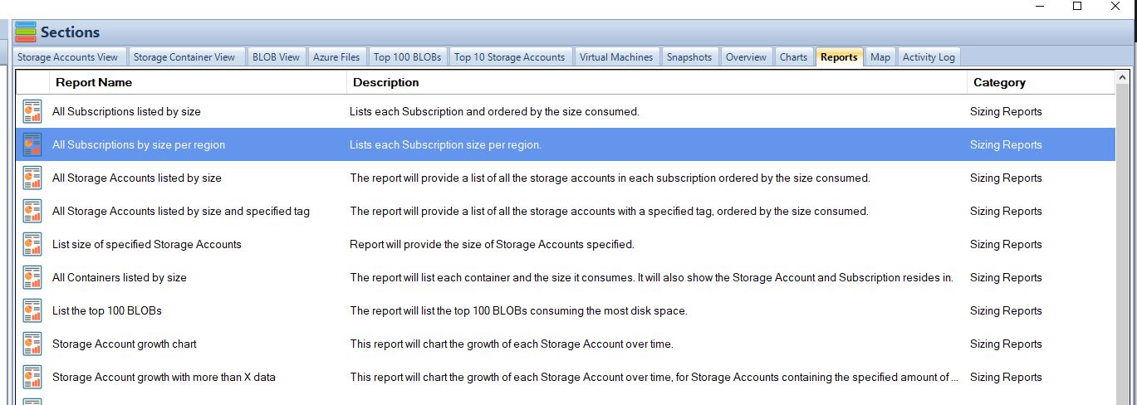The image size is (1137, 405).
Task: Click the Sections header stacked icon
Action: (26, 32)
